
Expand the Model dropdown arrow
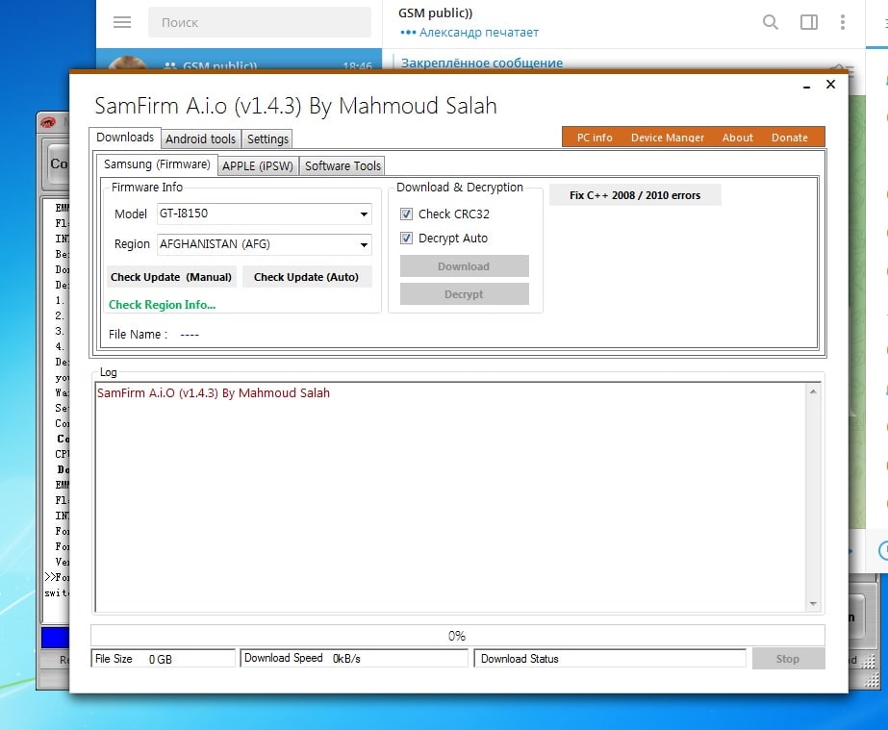[x=364, y=214]
